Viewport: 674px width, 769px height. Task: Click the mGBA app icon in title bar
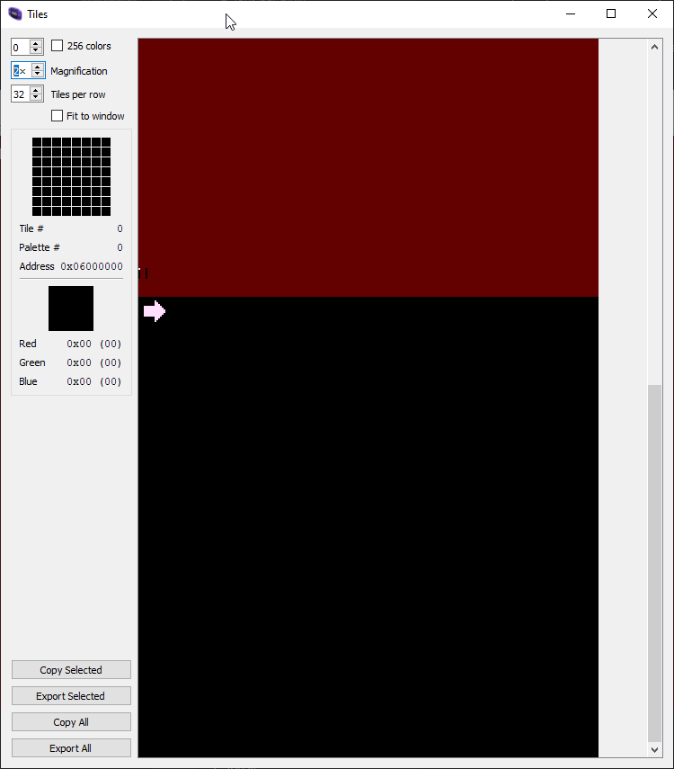point(14,13)
